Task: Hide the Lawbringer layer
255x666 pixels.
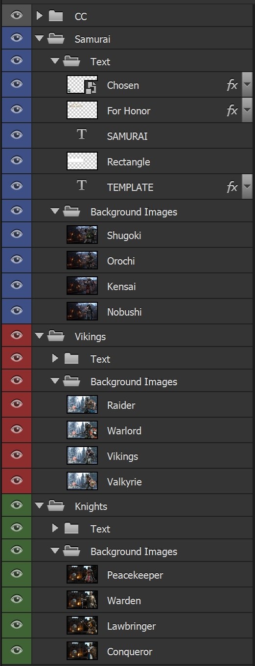Action: point(17,625)
